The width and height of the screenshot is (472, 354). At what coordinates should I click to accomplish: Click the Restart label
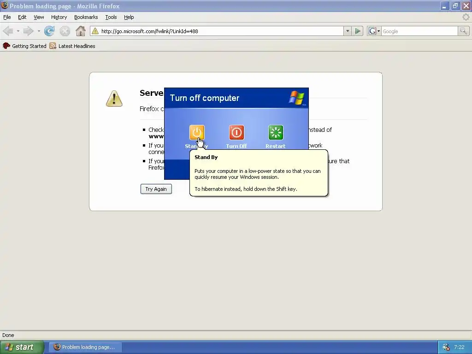(276, 146)
